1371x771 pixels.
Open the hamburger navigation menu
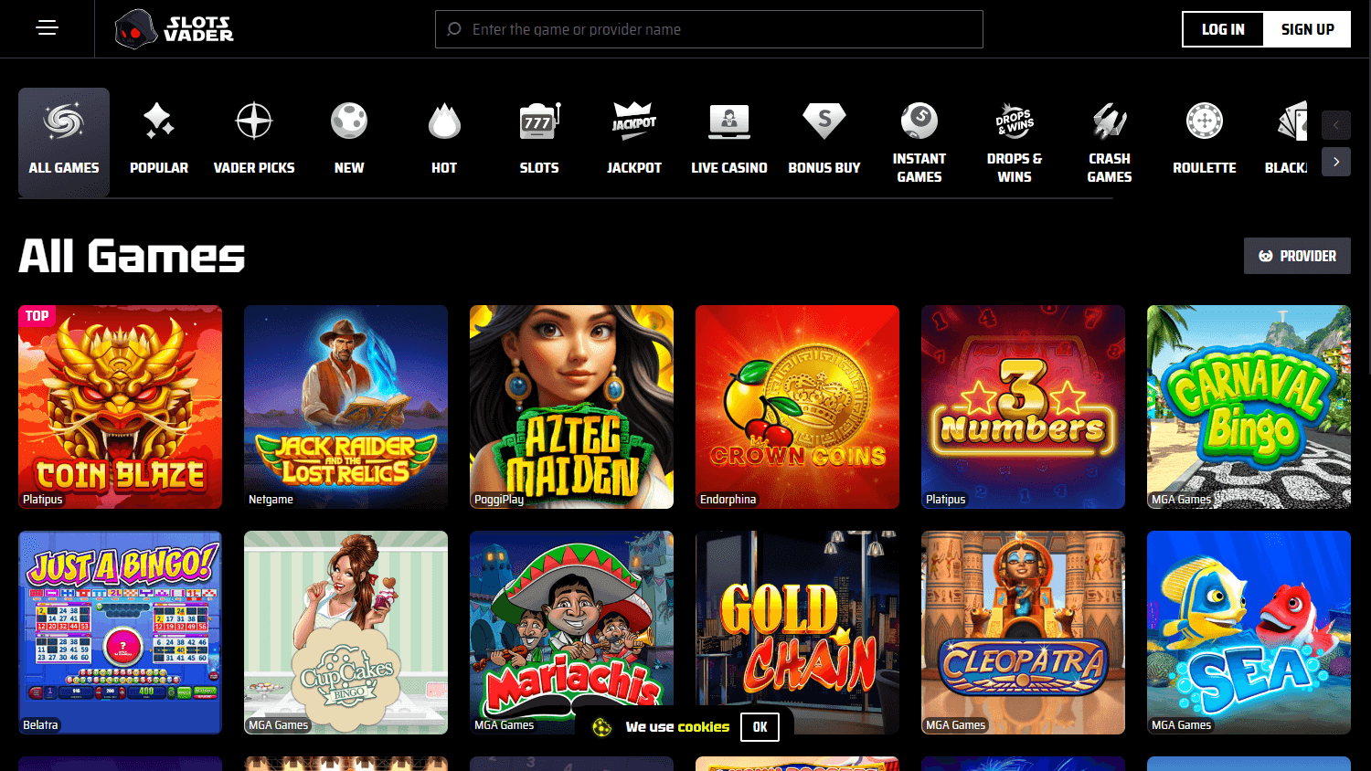click(47, 28)
